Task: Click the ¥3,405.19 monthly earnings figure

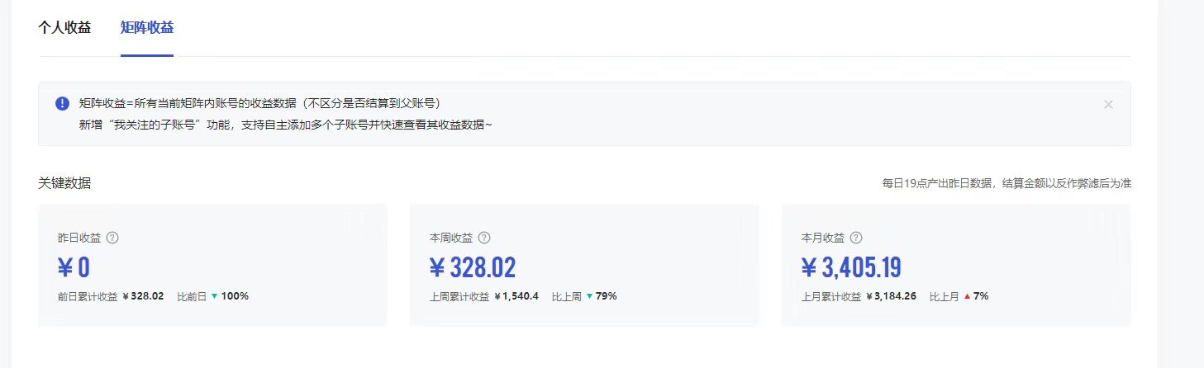Action: pyautogui.click(x=851, y=267)
